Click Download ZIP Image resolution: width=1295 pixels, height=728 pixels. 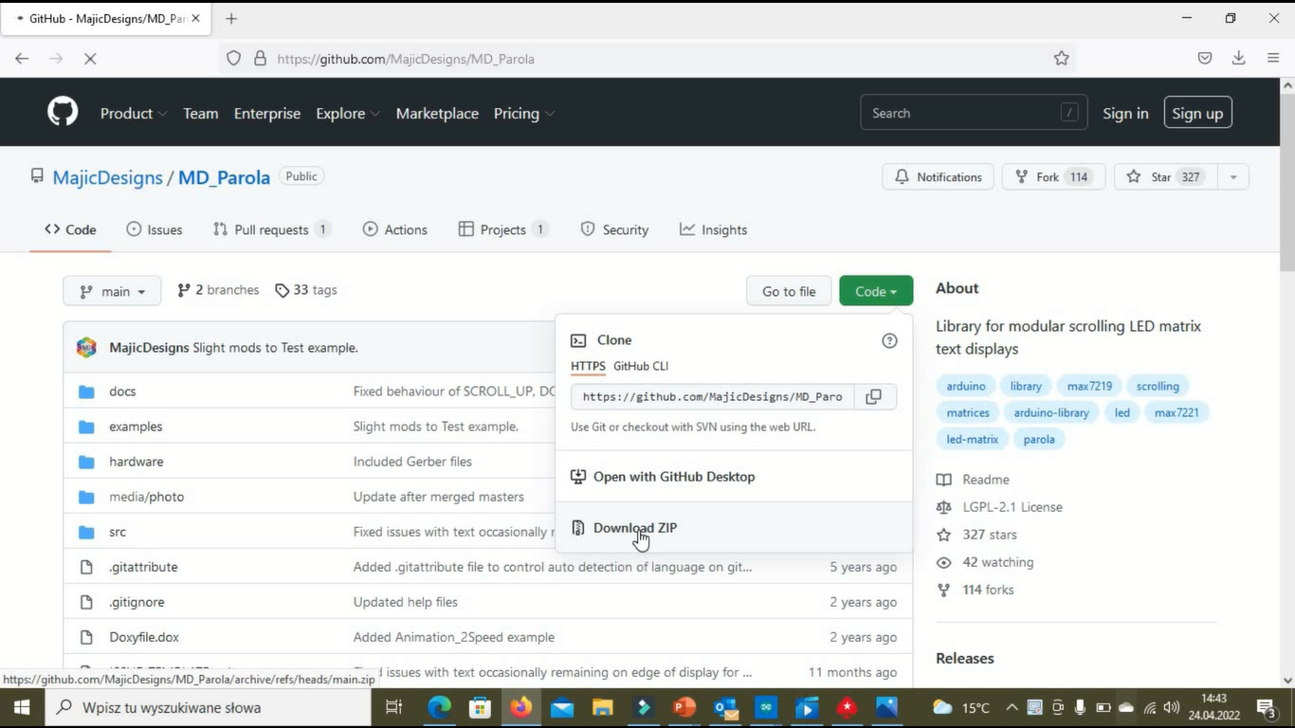[635, 528]
